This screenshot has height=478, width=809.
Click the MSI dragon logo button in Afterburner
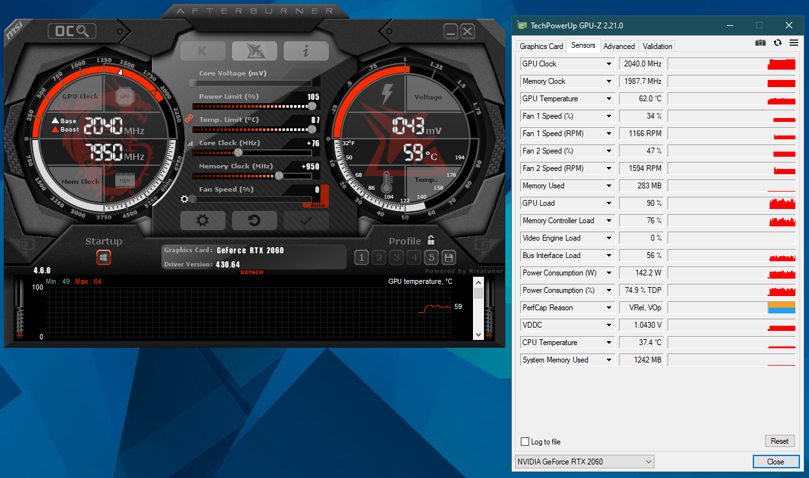coord(255,51)
